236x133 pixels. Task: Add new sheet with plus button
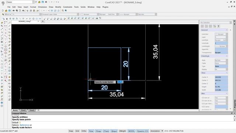coord(38,110)
